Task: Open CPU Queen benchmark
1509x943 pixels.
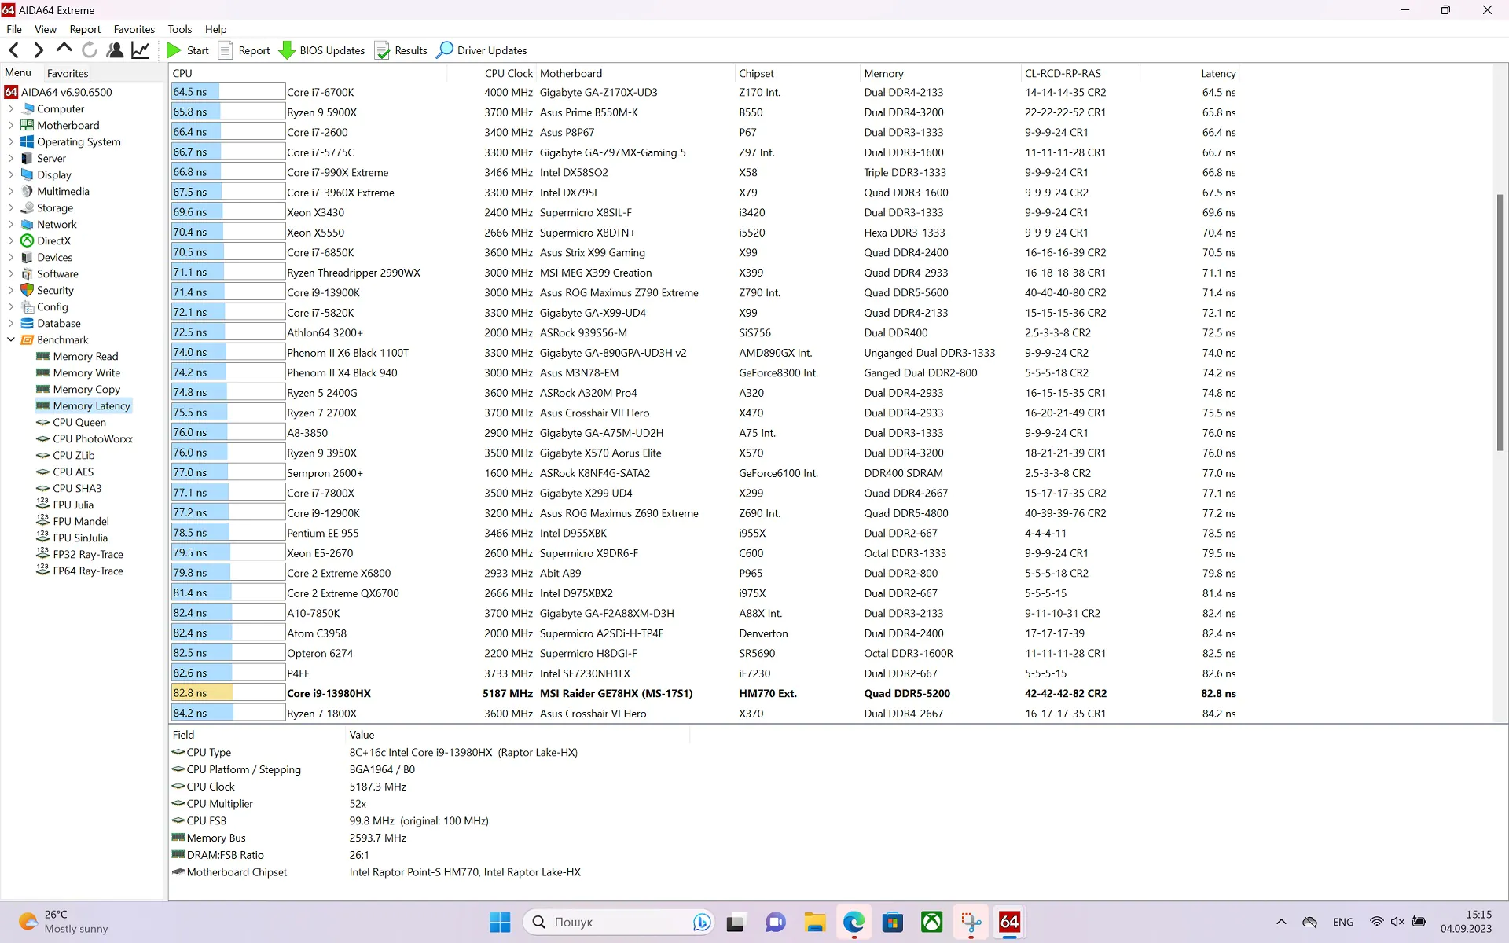Action: coord(79,423)
